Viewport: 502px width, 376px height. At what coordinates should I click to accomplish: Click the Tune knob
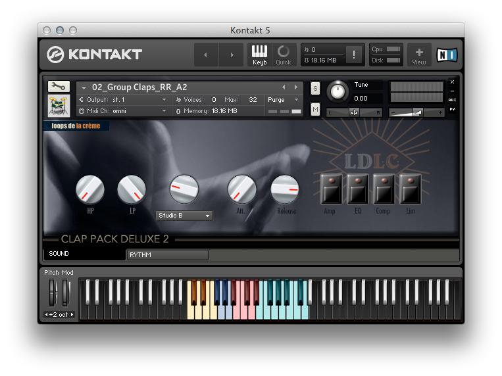coord(338,92)
